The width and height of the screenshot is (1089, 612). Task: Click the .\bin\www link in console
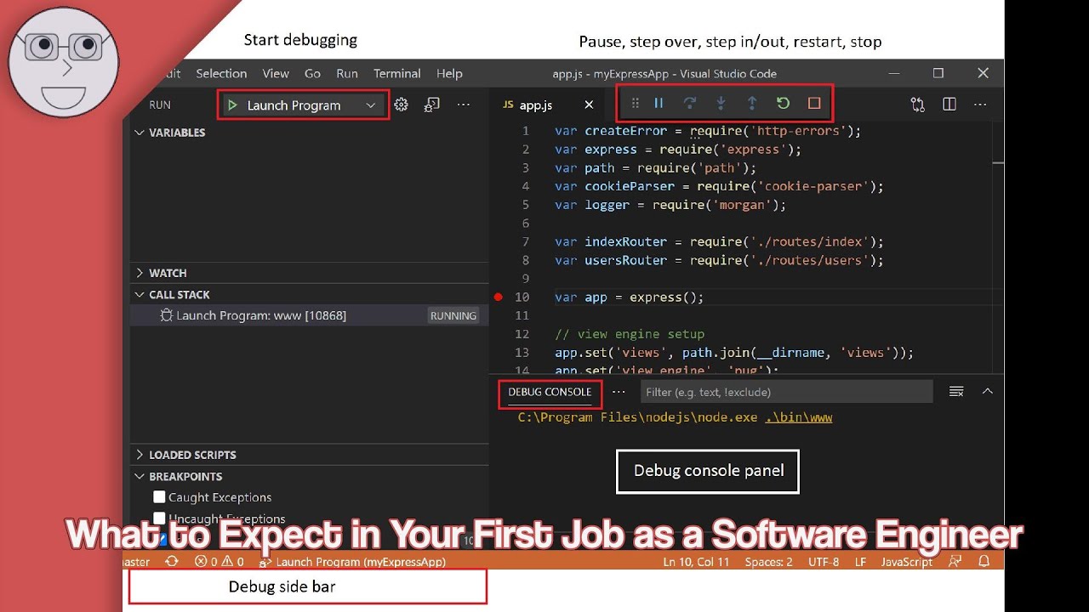click(798, 417)
